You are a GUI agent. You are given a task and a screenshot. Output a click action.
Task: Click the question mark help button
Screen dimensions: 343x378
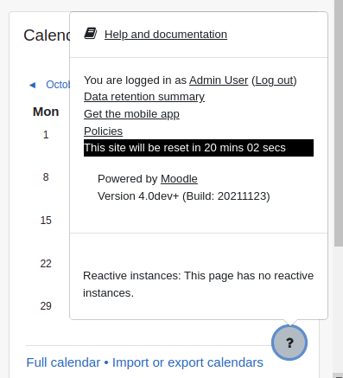pyautogui.click(x=289, y=343)
